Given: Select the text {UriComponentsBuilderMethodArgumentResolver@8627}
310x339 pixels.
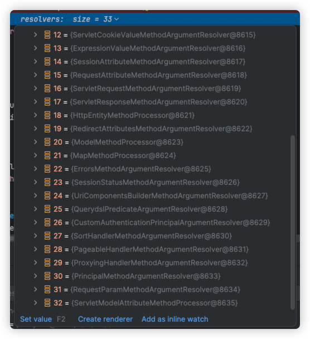Looking at the screenshot, I should click(169, 195).
